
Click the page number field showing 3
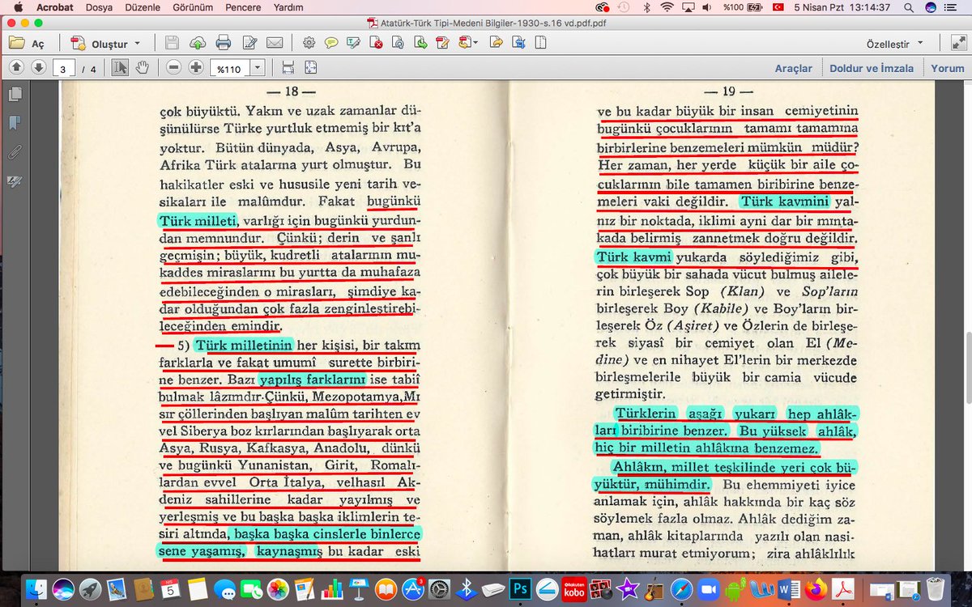(63, 69)
